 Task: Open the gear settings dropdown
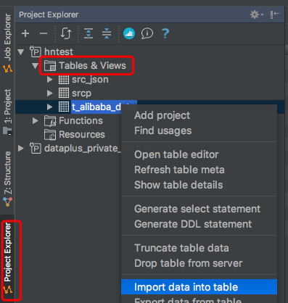257,14
